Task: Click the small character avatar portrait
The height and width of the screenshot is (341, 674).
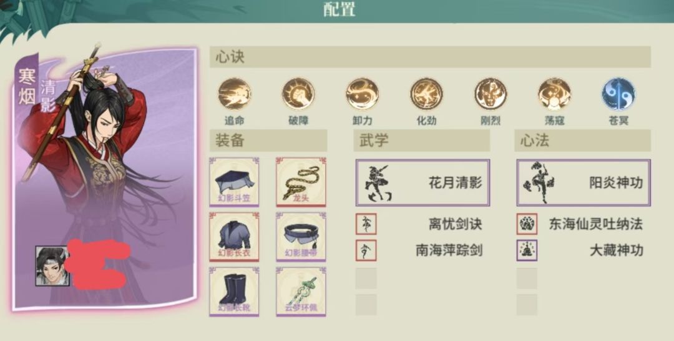Action: click(x=52, y=266)
